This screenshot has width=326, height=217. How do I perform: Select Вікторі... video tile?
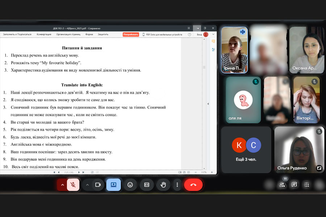click(306, 100)
